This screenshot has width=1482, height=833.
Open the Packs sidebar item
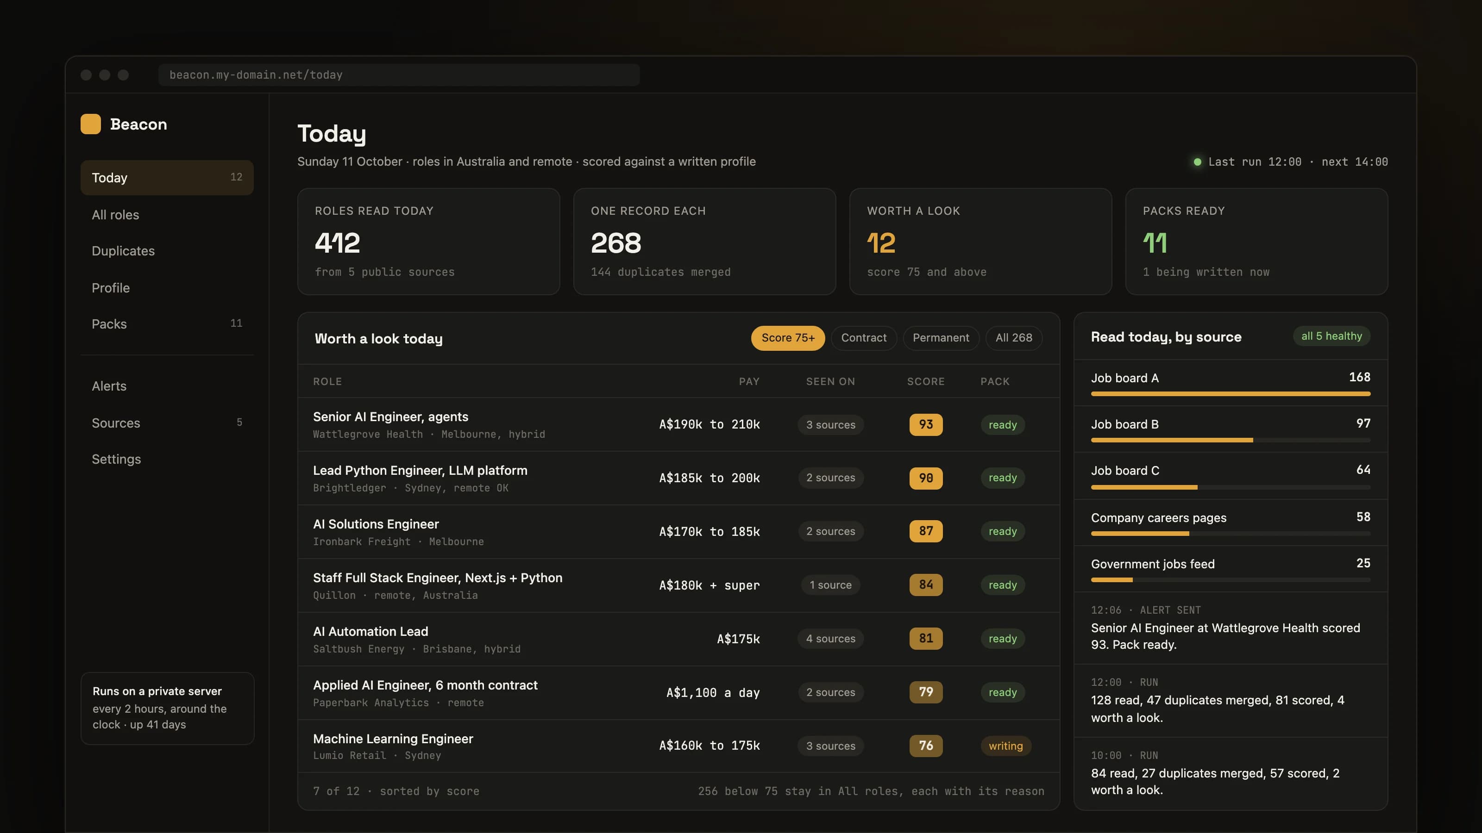click(167, 323)
